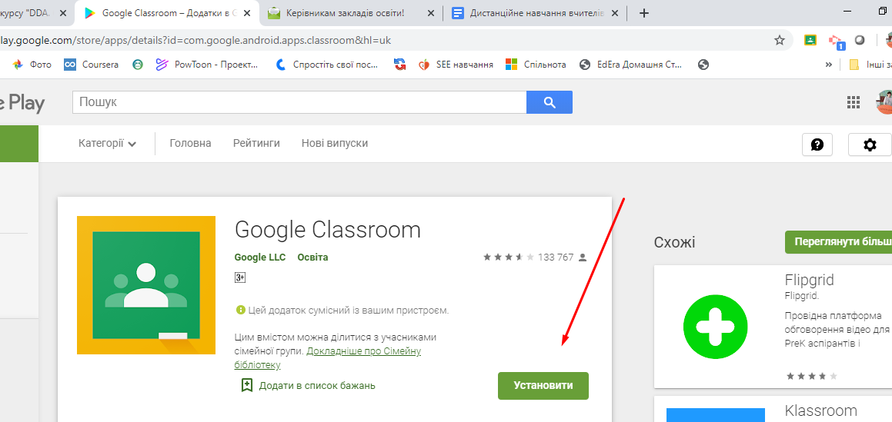
Task: Click the 3+ content rating badge
Action: tap(240, 277)
